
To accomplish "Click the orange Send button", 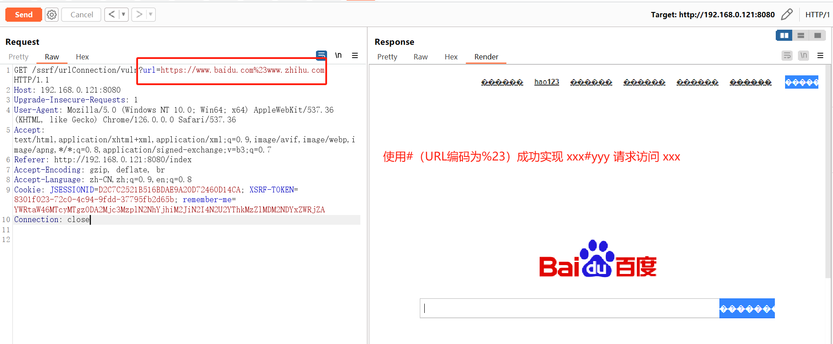I will pos(24,15).
